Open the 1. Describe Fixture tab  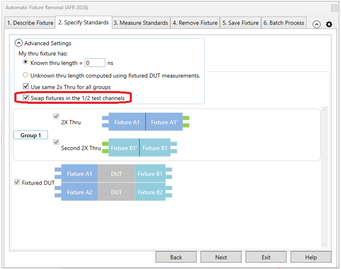click(30, 23)
